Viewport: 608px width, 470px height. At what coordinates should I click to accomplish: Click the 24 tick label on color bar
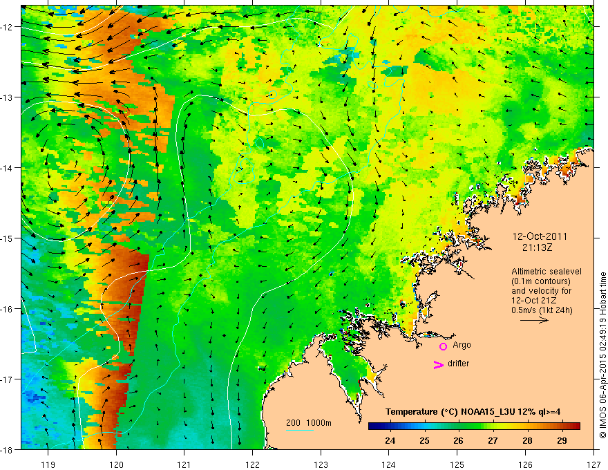[x=390, y=440]
